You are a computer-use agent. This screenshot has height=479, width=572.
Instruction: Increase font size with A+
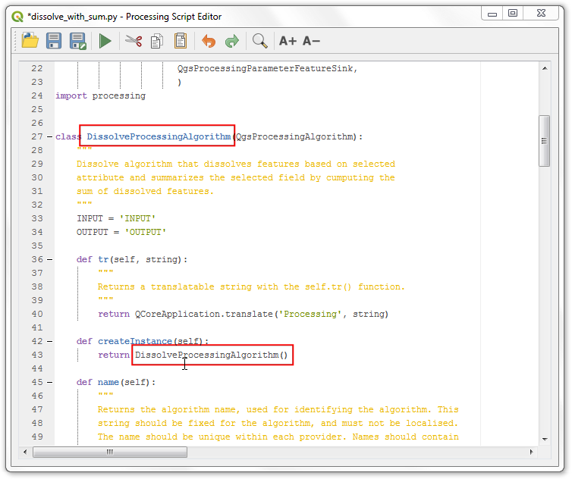point(288,41)
